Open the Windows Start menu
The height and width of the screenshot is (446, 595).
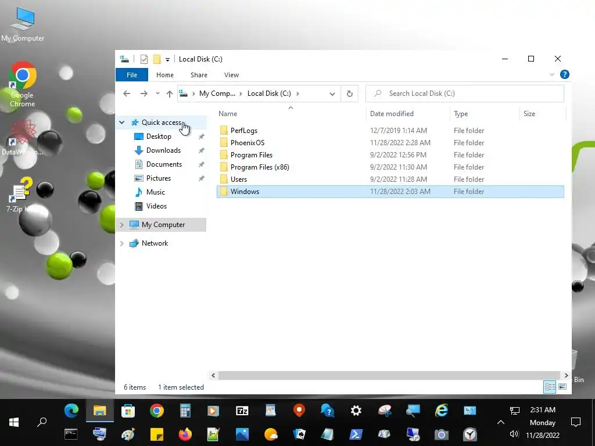14,422
